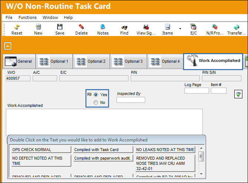
Task: Select the Work Accomplished tab
Action: coord(213,61)
